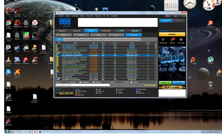Sort tournaments by Date column
Image resolution: width=222 pixels, height=139 pixels.
click(x=94, y=43)
